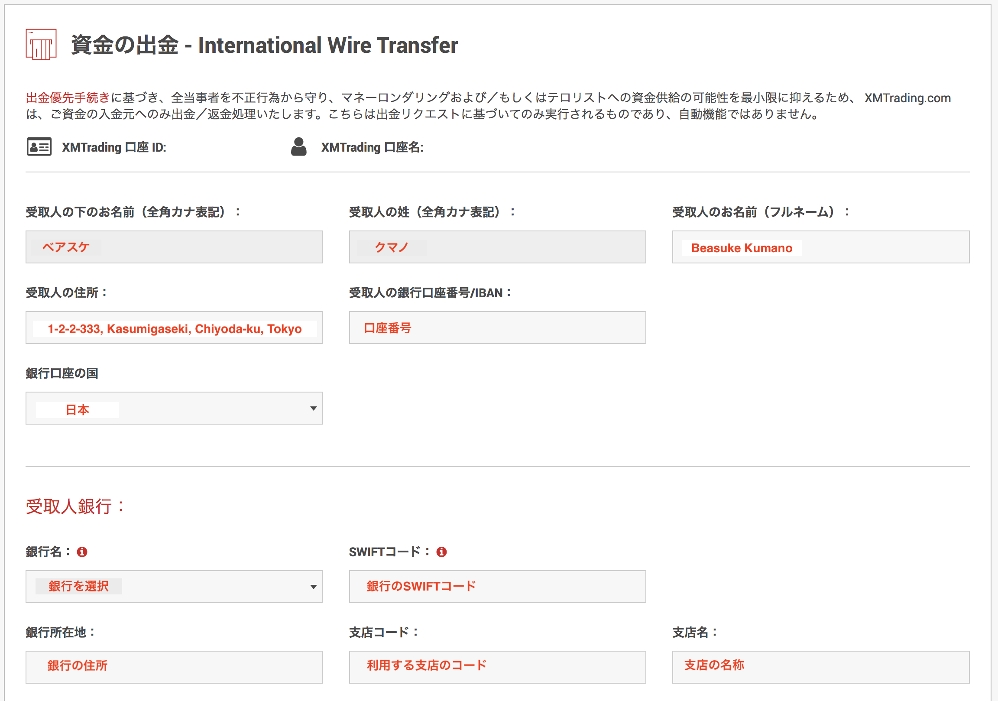Click the クマノ katakana surname field
Screen dimensions: 998x701
pos(497,247)
